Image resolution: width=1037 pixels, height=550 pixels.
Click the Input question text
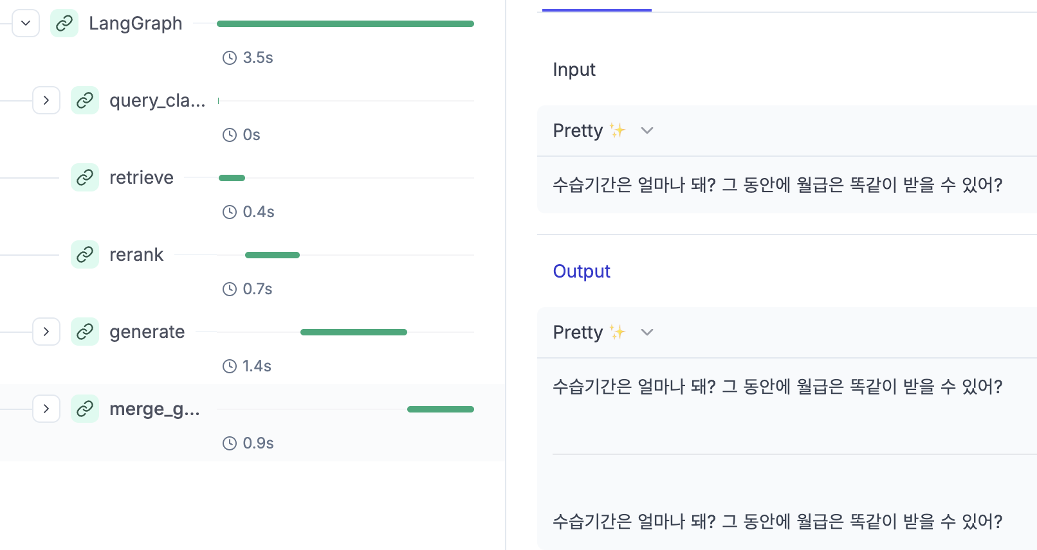[778, 185]
